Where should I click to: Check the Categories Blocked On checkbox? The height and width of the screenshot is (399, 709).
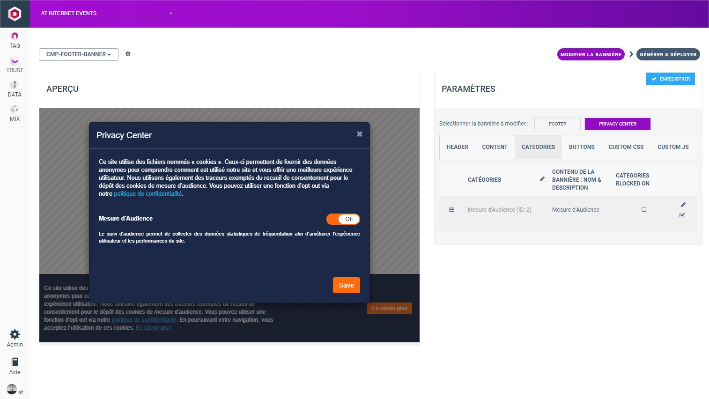[644, 210]
